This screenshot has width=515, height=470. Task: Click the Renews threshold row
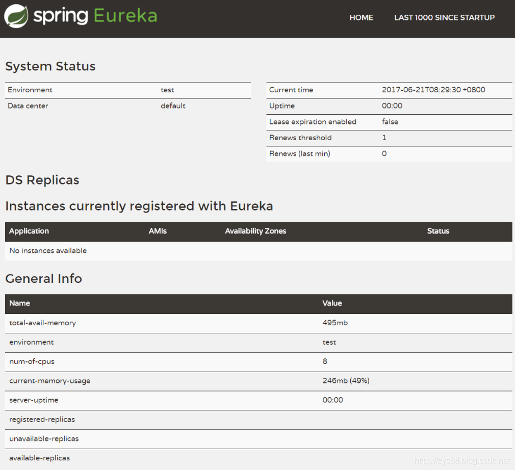[x=300, y=138]
